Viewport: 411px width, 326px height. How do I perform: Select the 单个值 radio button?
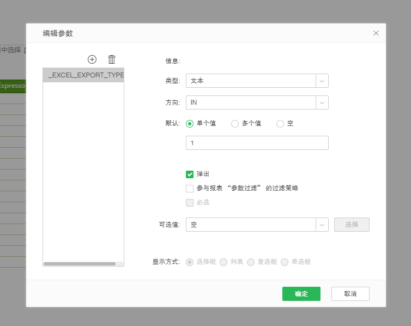click(x=190, y=124)
